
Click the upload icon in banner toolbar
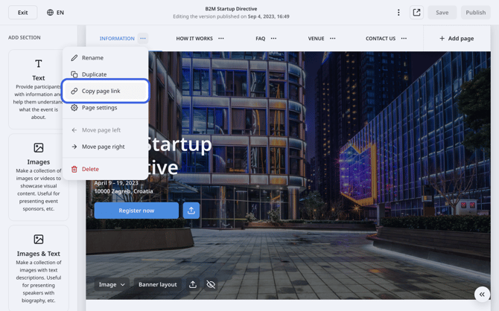tap(193, 284)
